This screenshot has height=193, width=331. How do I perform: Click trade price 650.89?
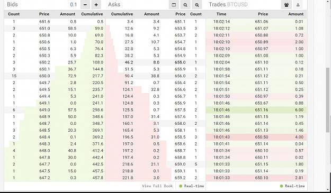(261, 42)
